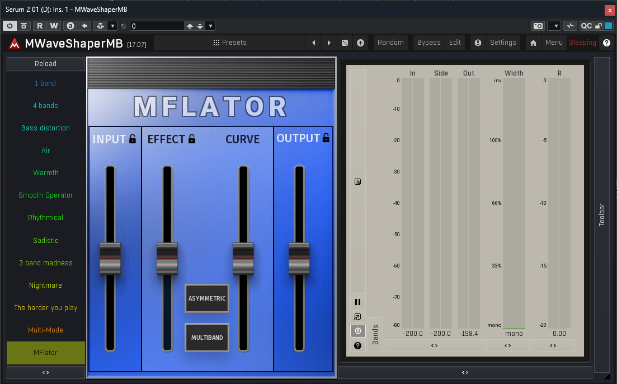Toggle the meters power button
The image size is (617, 384).
coord(357,331)
